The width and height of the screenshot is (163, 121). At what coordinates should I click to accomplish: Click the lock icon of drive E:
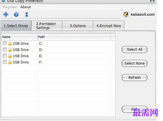tap(10, 56)
